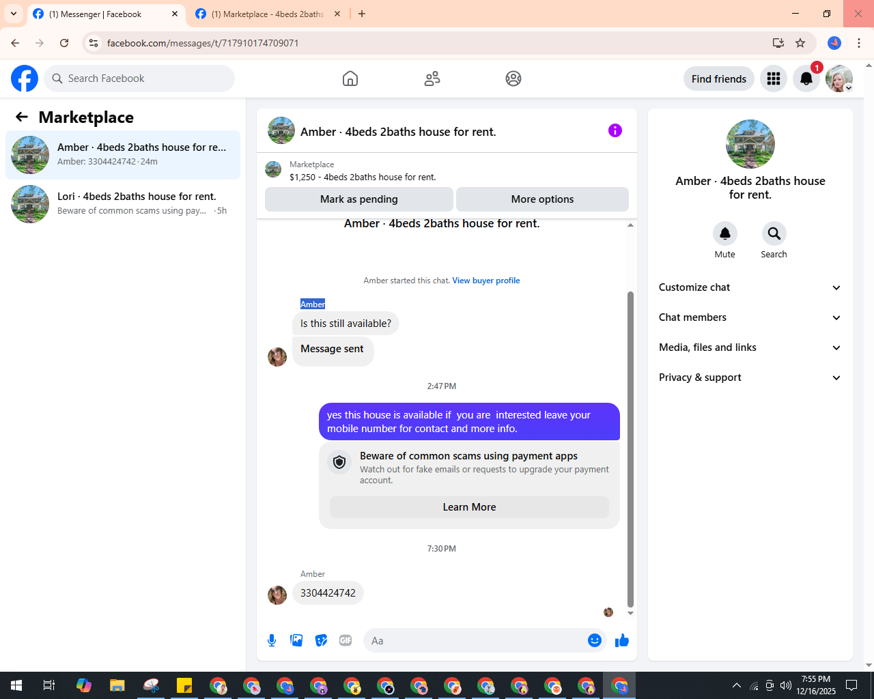Choose a GIF icon in composer

click(346, 640)
